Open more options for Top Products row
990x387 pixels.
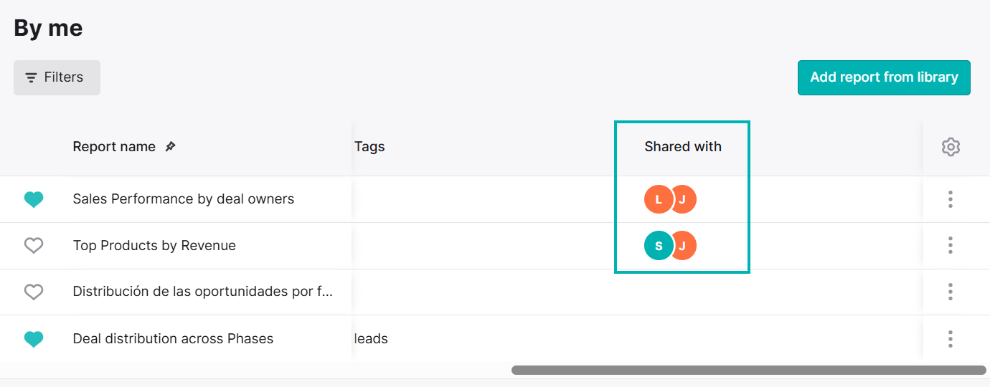tap(951, 246)
